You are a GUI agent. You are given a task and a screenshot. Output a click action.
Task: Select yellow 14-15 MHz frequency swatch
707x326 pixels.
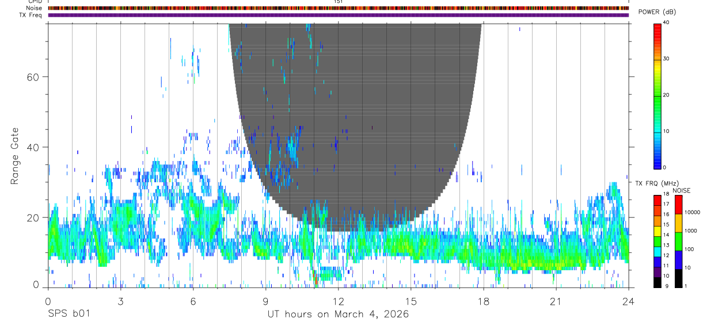657,231
